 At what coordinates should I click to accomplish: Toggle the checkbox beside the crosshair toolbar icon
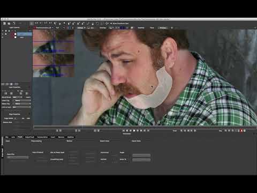tap(111, 24)
